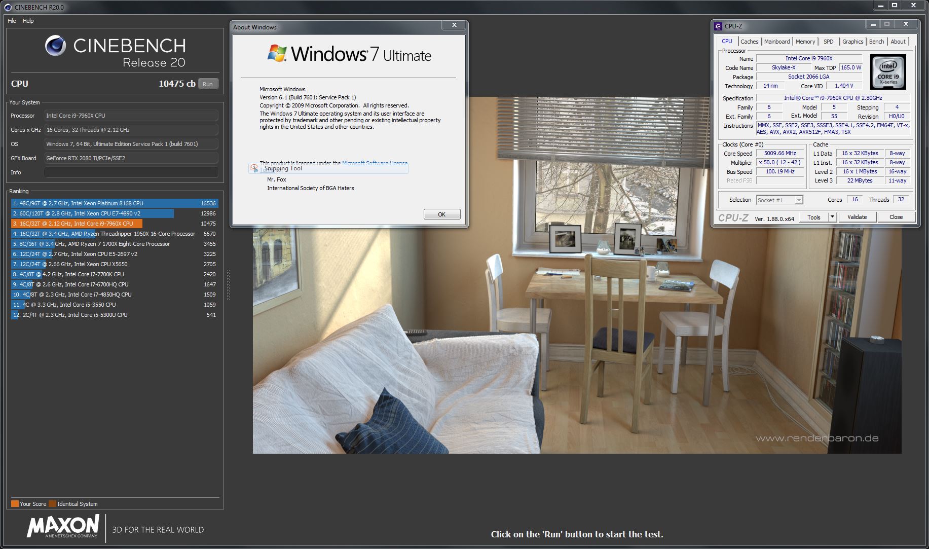Click the Cores x GHz field
This screenshot has height=549, width=929.
131,130
